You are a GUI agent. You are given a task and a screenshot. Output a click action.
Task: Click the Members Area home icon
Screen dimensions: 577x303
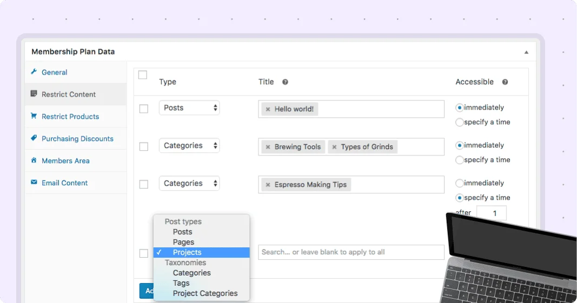(x=34, y=160)
